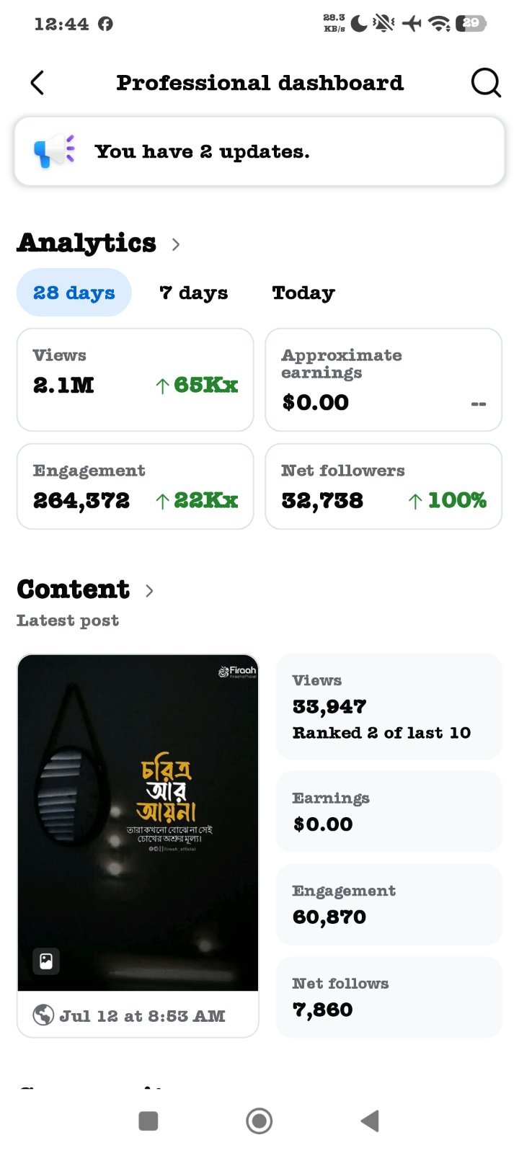Select the 28 days tab
Screen dimensions: 519x1153
pos(74,293)
